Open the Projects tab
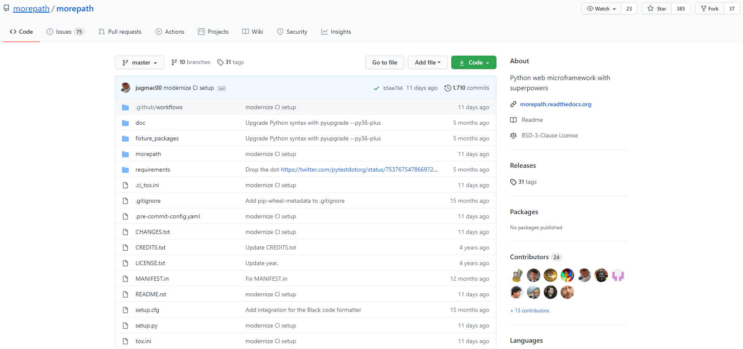 tap(213, 32)
